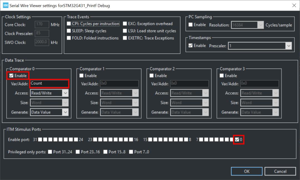Enable FOLD: Folded instructions checkbox
This screenshot has height=180, width=300.
click(x=69, y=38)
